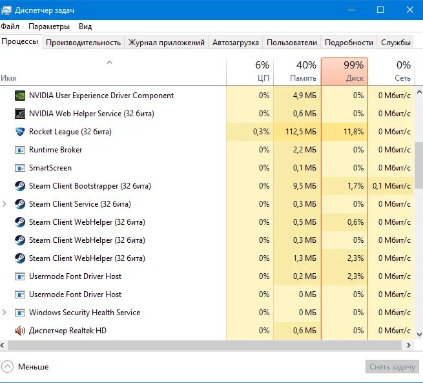Switch to the Автозагрузка tab
The width and height of the screenshot is (423, 383).
point(236,43)
